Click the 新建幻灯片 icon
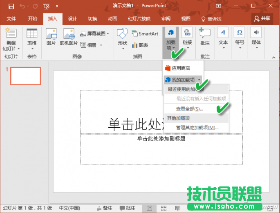Viewport: 280px width, 213px height. pos(11,33)
